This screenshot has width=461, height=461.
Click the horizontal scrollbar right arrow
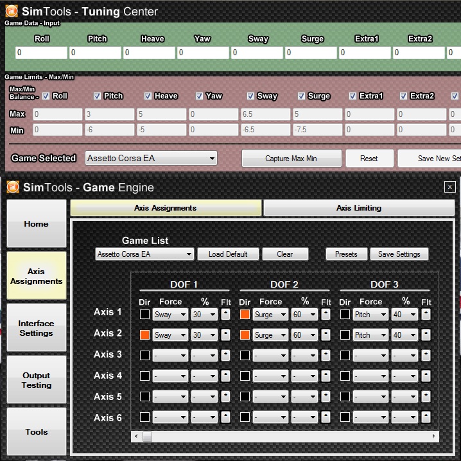(434, 437)
